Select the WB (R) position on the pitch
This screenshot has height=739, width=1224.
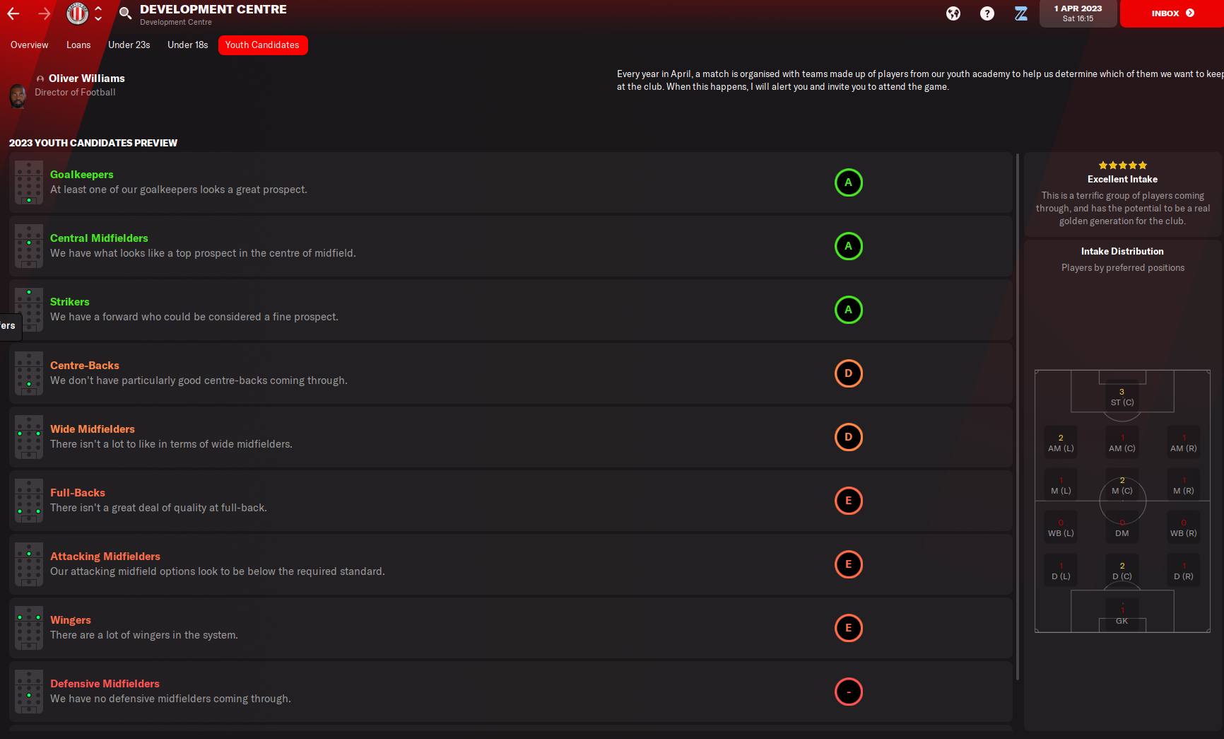tap(1184, 528)
